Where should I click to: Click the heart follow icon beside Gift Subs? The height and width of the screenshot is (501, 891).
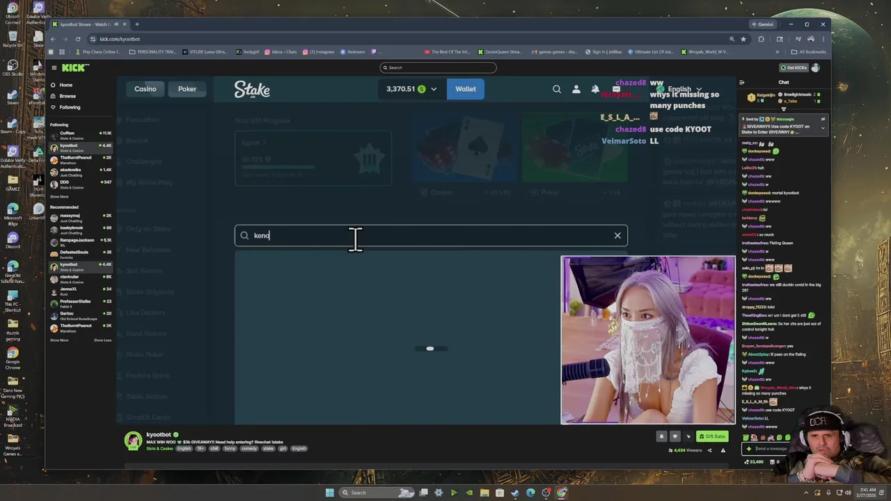coord(675,436)
